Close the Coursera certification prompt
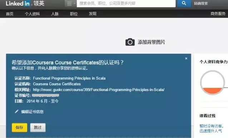 tap(186, 58)
